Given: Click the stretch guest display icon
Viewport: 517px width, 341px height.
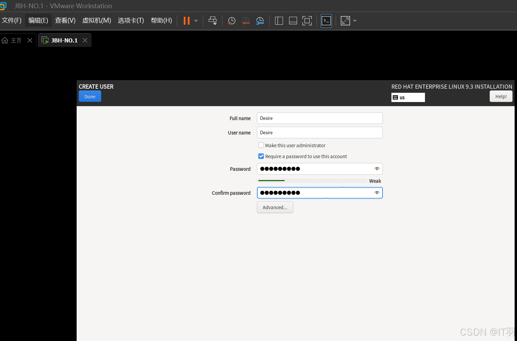Looking at the screenshot, I should (x=345, y=21).
